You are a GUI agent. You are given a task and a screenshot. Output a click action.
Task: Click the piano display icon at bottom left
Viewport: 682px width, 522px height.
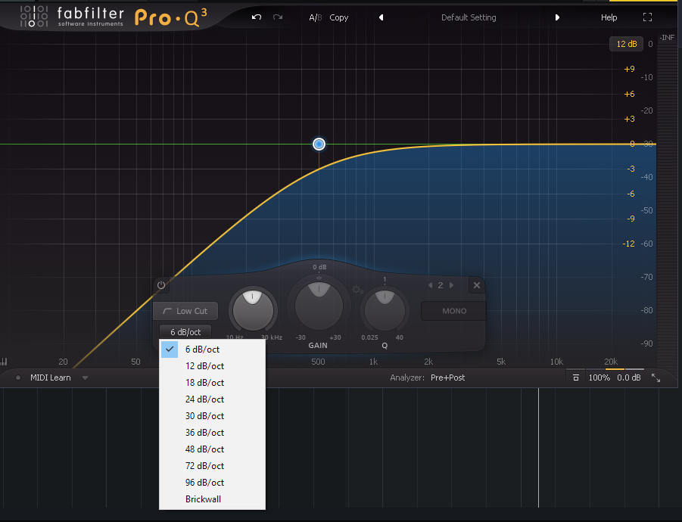pyautogui.click(x=4, y=362)
